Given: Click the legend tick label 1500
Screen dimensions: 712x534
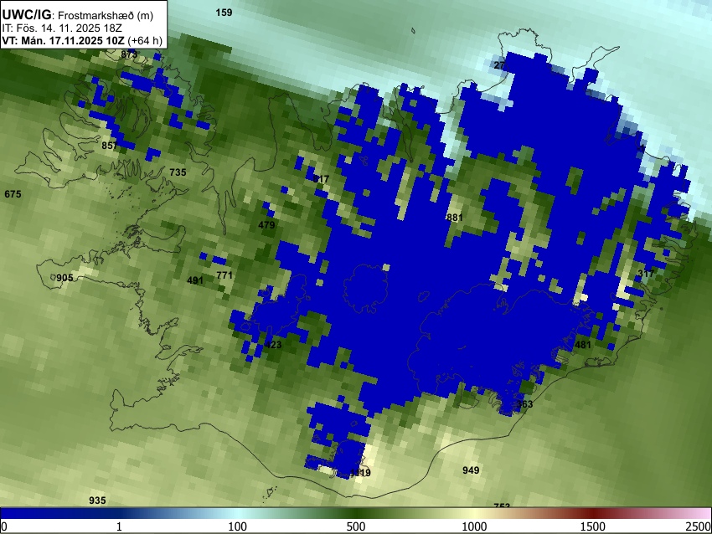Looking at the screenshot, I should click(593, 526).
